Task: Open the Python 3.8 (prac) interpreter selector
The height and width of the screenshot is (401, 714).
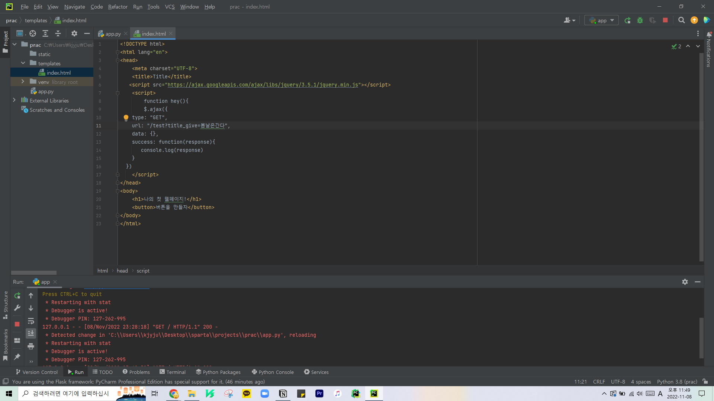Action: click(677, 382)
